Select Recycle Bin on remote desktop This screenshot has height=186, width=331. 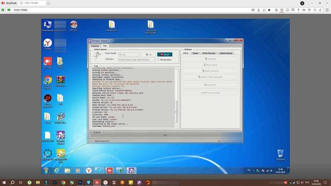click(x=280, y=155)
